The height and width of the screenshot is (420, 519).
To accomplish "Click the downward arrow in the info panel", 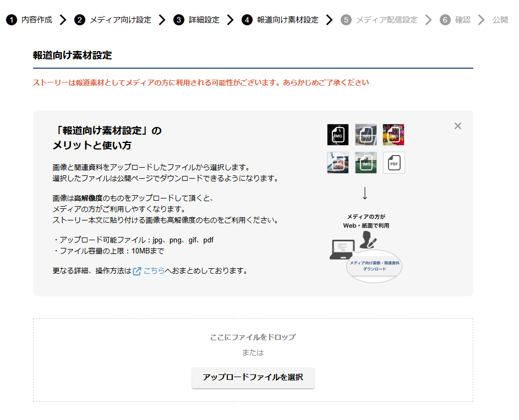I will pyautogui.click(x=366, y=194).
